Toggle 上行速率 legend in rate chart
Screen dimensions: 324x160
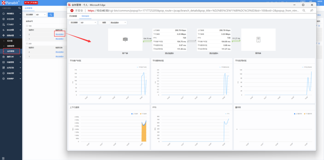coord(135,114)
